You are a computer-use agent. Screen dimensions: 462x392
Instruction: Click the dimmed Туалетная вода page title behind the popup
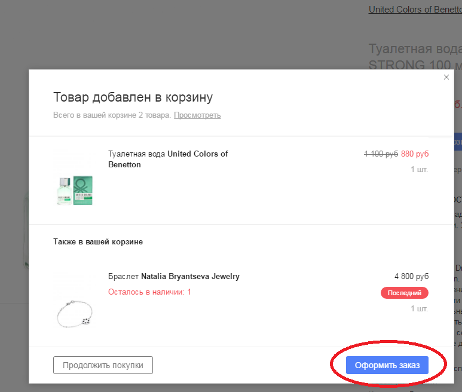pos(415,57)
